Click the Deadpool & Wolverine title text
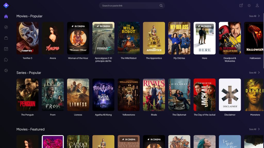The width and height of the screenshot is (264, 148). [x=230, y=60]
